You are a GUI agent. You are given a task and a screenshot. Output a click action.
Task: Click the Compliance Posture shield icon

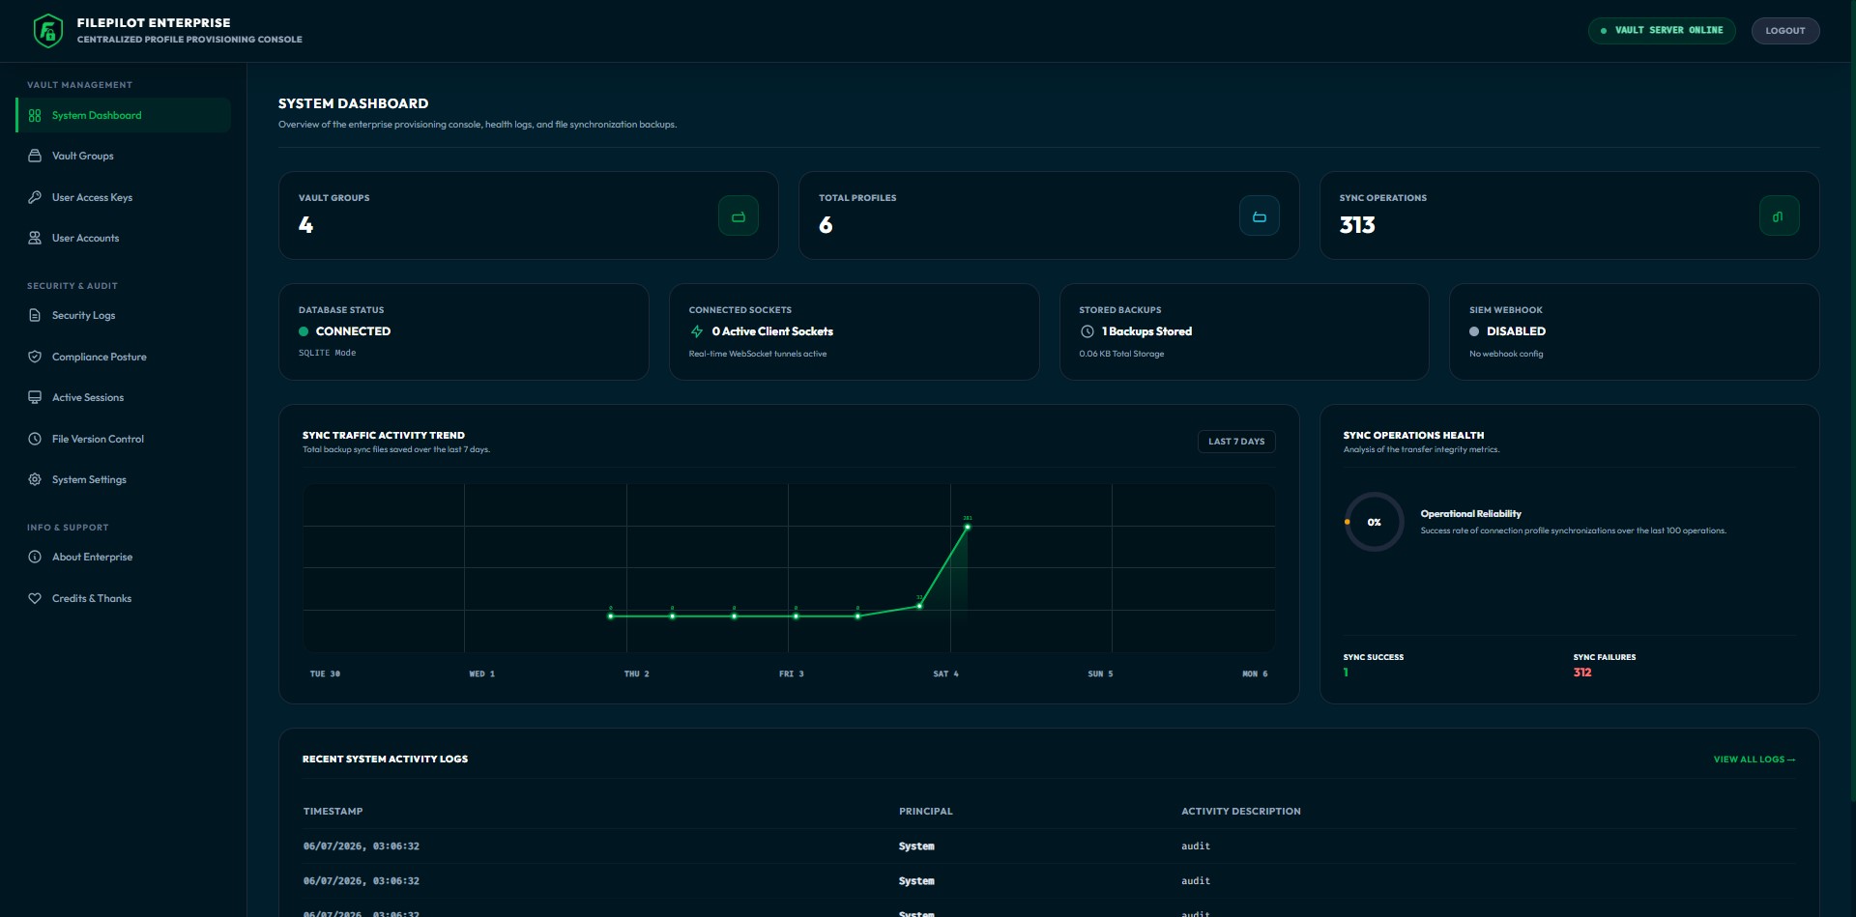pyautogui.click(x=35, y=357)
